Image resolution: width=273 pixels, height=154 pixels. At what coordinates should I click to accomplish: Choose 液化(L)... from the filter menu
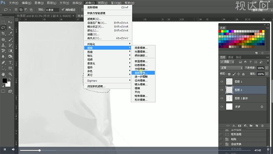(107, 30)
